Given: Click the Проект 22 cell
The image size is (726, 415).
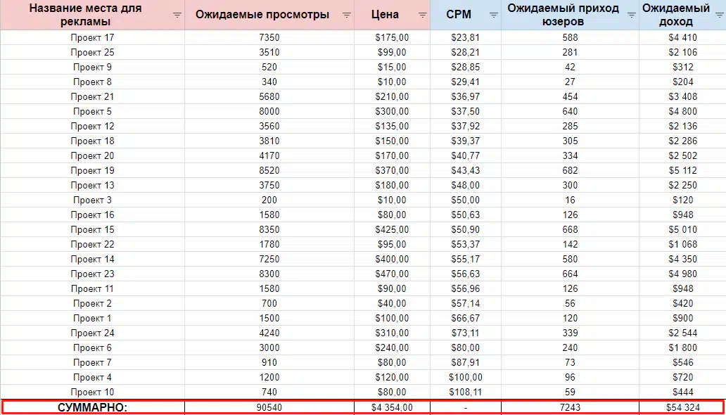Looking at the screenshot, I should [93, 245].
